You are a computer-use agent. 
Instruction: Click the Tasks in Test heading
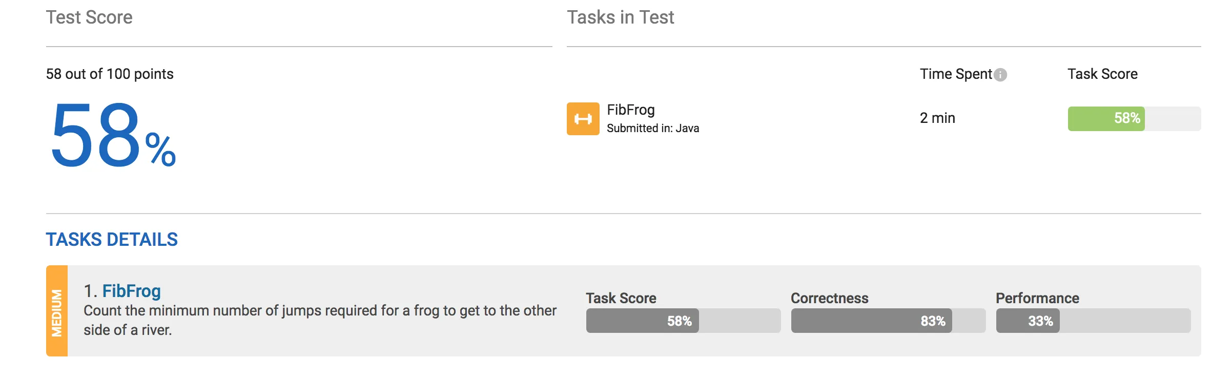pos(620,17)
